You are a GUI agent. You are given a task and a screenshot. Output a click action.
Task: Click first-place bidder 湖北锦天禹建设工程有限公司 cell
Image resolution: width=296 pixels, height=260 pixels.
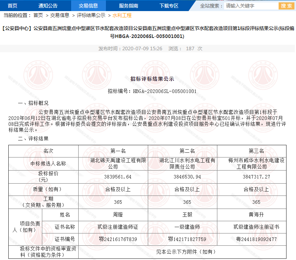click(x=118, y=163)
